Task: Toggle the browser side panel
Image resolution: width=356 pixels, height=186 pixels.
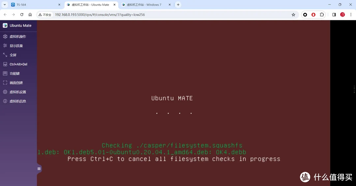Action: coord(334,15)
